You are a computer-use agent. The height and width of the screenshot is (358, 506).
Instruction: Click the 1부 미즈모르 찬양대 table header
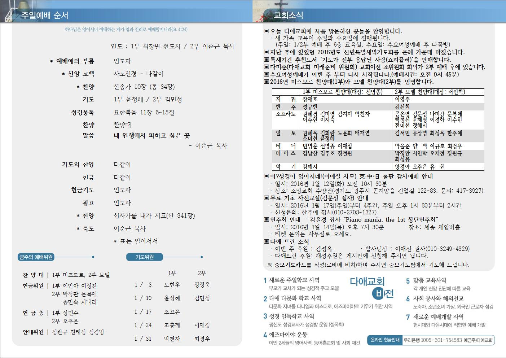(x=342, y=92)
